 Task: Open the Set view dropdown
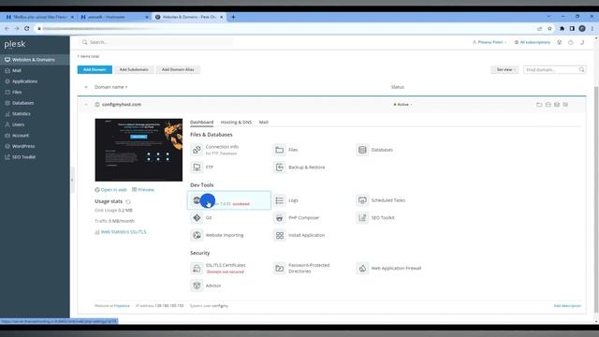[x=504, y=69]
